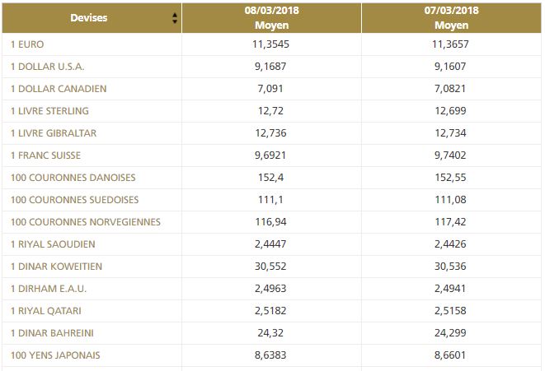This screenshot has width=545, height=371.
Task: Select the 1 DIRHAM E.A.U. row
Action: coord(49,289)
